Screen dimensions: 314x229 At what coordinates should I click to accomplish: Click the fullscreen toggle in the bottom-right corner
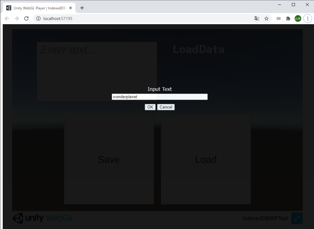(297, 218)
